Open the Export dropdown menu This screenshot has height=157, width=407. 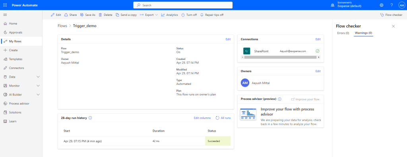pos(149,15)
